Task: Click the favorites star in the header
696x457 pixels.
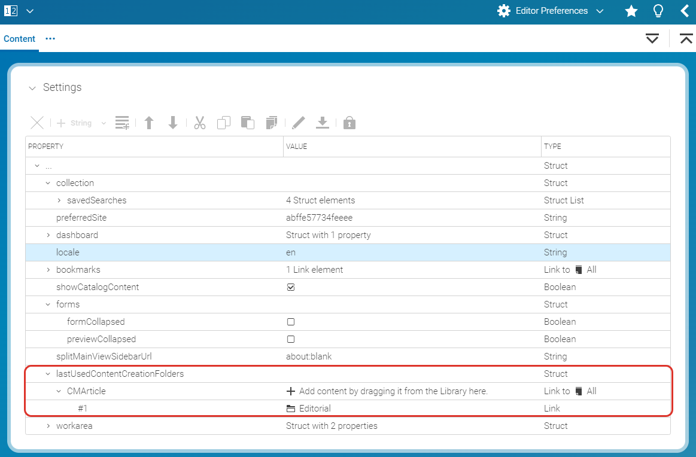Action: pos(631,11)
